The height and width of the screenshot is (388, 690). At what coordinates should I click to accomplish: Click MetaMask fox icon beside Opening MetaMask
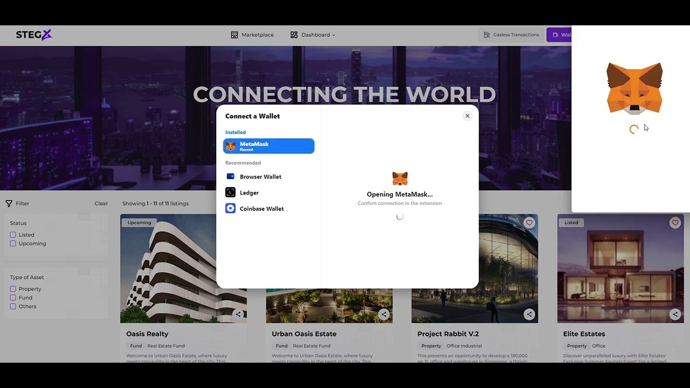400,178
